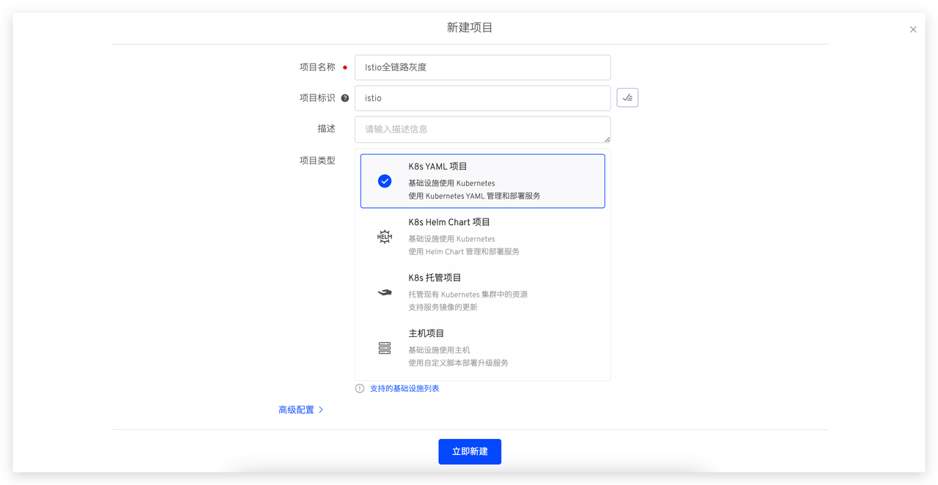
Task: Click the identifier validation icon beside 项目标识 field
Action: pos(627,97)
